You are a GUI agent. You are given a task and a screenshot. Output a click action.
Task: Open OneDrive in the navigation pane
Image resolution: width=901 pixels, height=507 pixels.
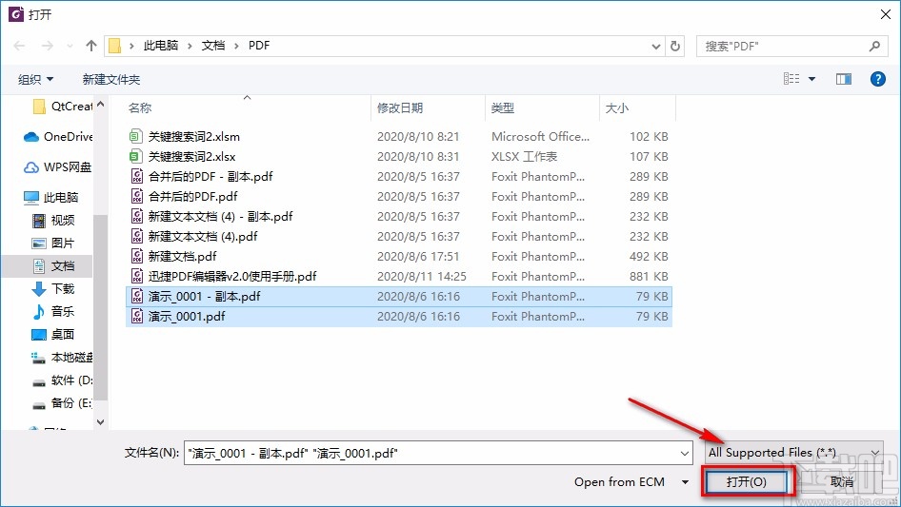click(x=57, y=137)
